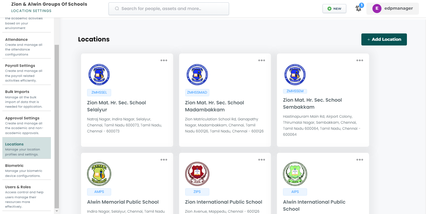The height and width of the screenshot is (214, 426).
Task: Click the edpmanager avatar icon
Action: click(x=377, y=9)
